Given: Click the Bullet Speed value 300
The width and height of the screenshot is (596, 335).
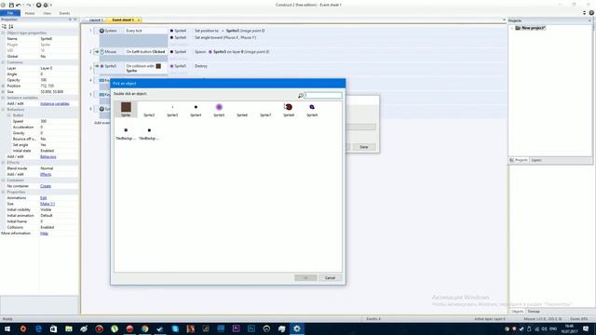Looking at the screenshot, I should pos(59,121).
